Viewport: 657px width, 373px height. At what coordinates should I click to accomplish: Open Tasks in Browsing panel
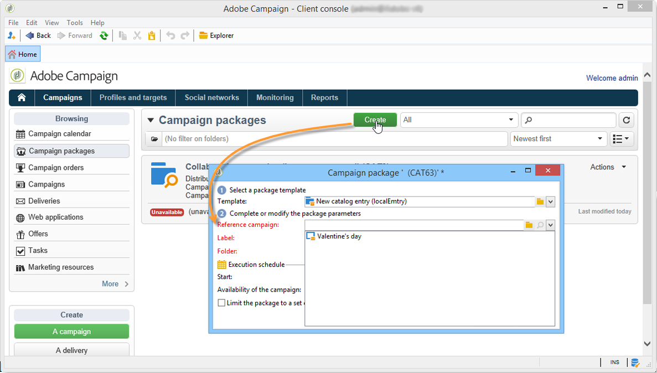pos(71,251)
